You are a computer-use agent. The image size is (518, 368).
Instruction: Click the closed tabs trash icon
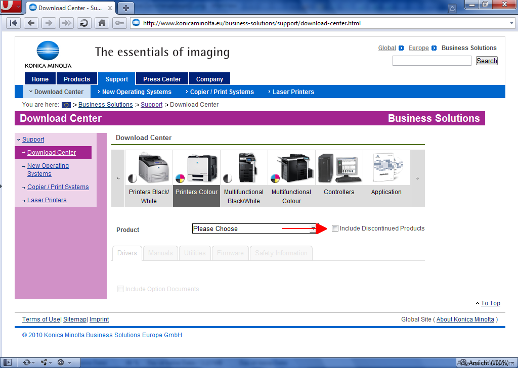pyautogui.click(x=452, y=9)
